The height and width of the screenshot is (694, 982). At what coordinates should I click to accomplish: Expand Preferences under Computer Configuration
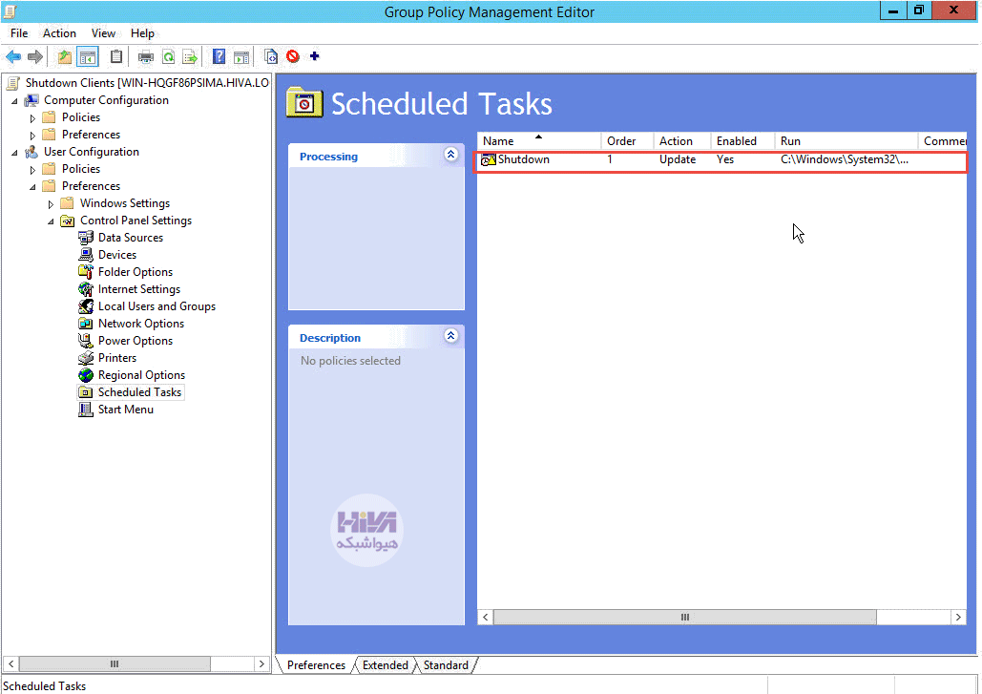tap(32, 136)
